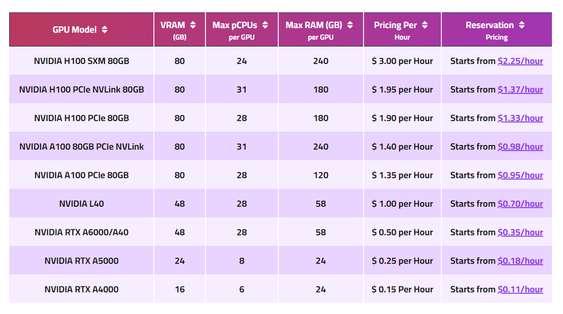
Task: Sort table by Max pCPUs arrows
Action: point(265,25)
